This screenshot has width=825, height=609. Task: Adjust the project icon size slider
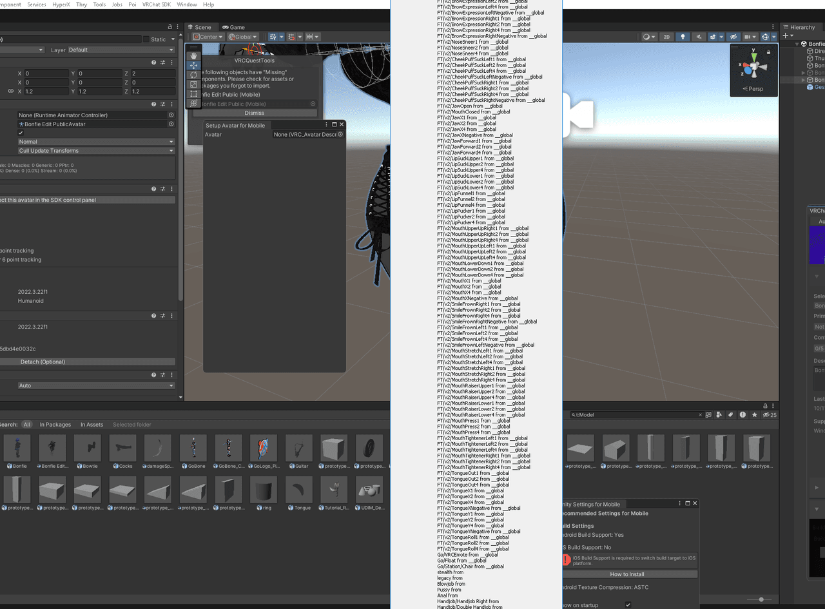tap(762, 599)
